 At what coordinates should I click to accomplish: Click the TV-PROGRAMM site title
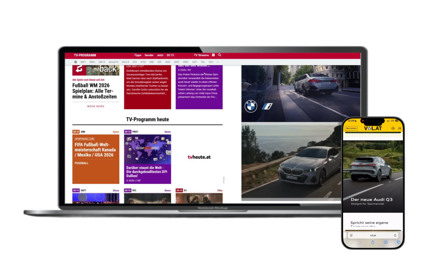point(85,55)
